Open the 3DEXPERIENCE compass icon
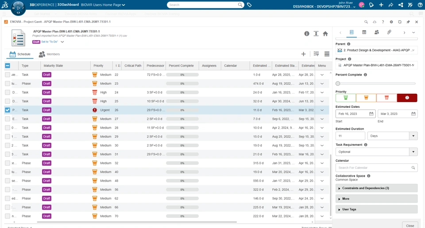Image resolution: width=425 pixels, height=228 pixels. (18, 8)
